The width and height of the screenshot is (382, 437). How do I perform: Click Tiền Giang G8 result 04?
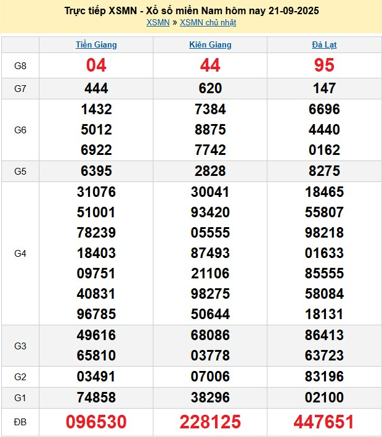click(96, 65)
